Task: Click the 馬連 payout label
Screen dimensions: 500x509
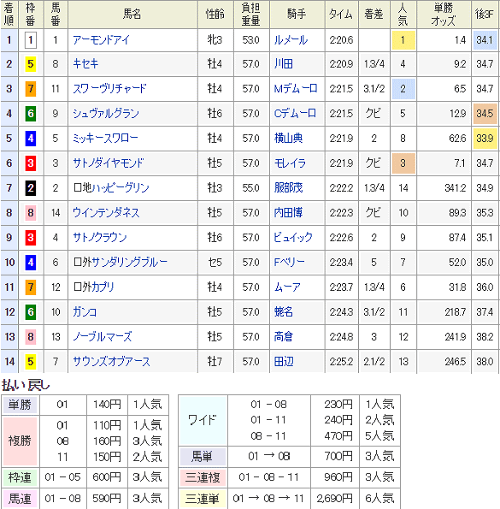Action: [20, 499]
